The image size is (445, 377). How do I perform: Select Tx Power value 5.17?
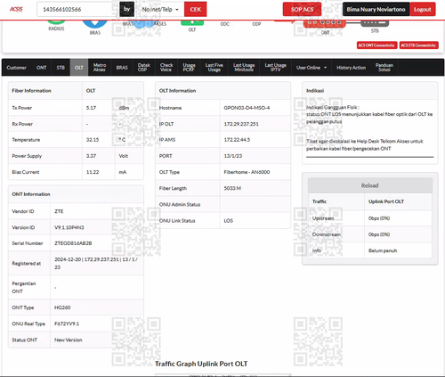click(91, 108)
